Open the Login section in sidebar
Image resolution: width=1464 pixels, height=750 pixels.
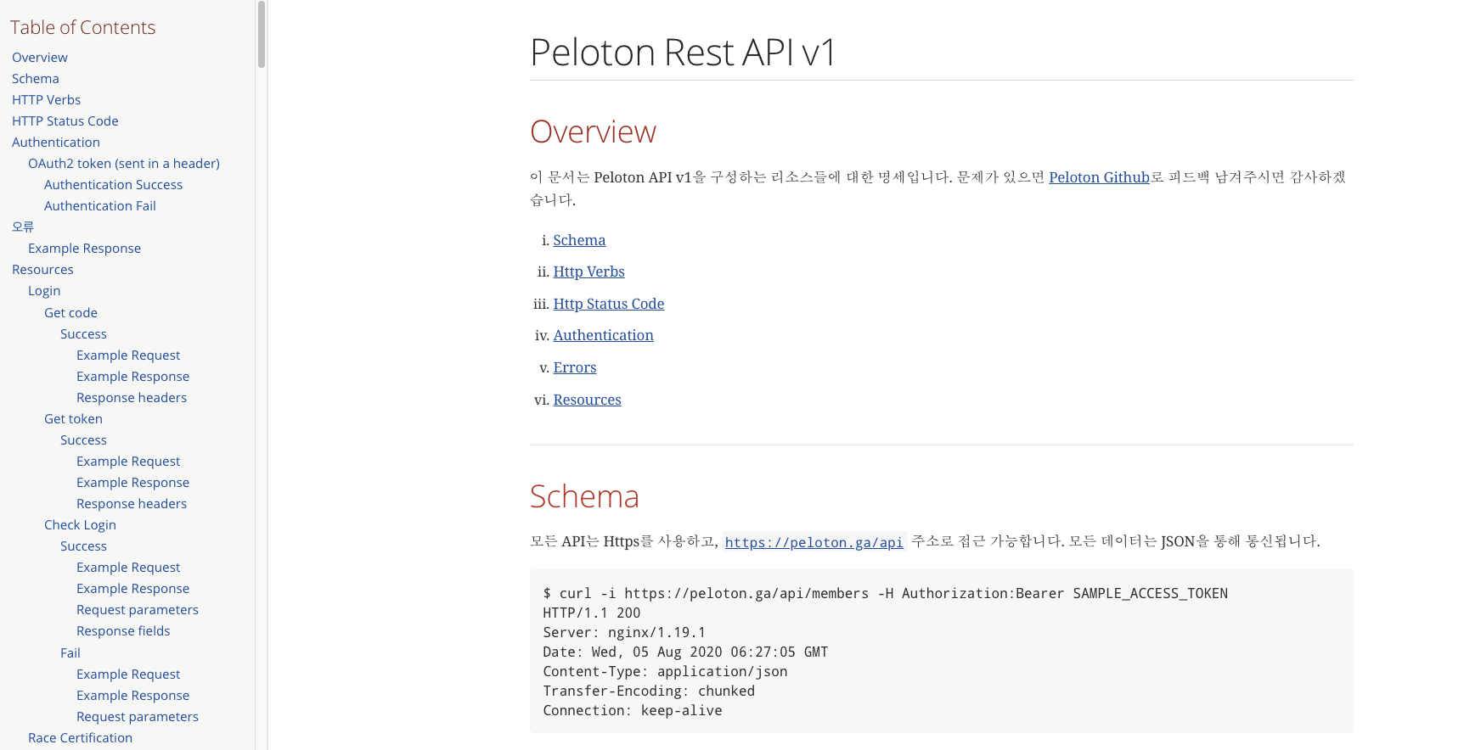click(43, 290)
